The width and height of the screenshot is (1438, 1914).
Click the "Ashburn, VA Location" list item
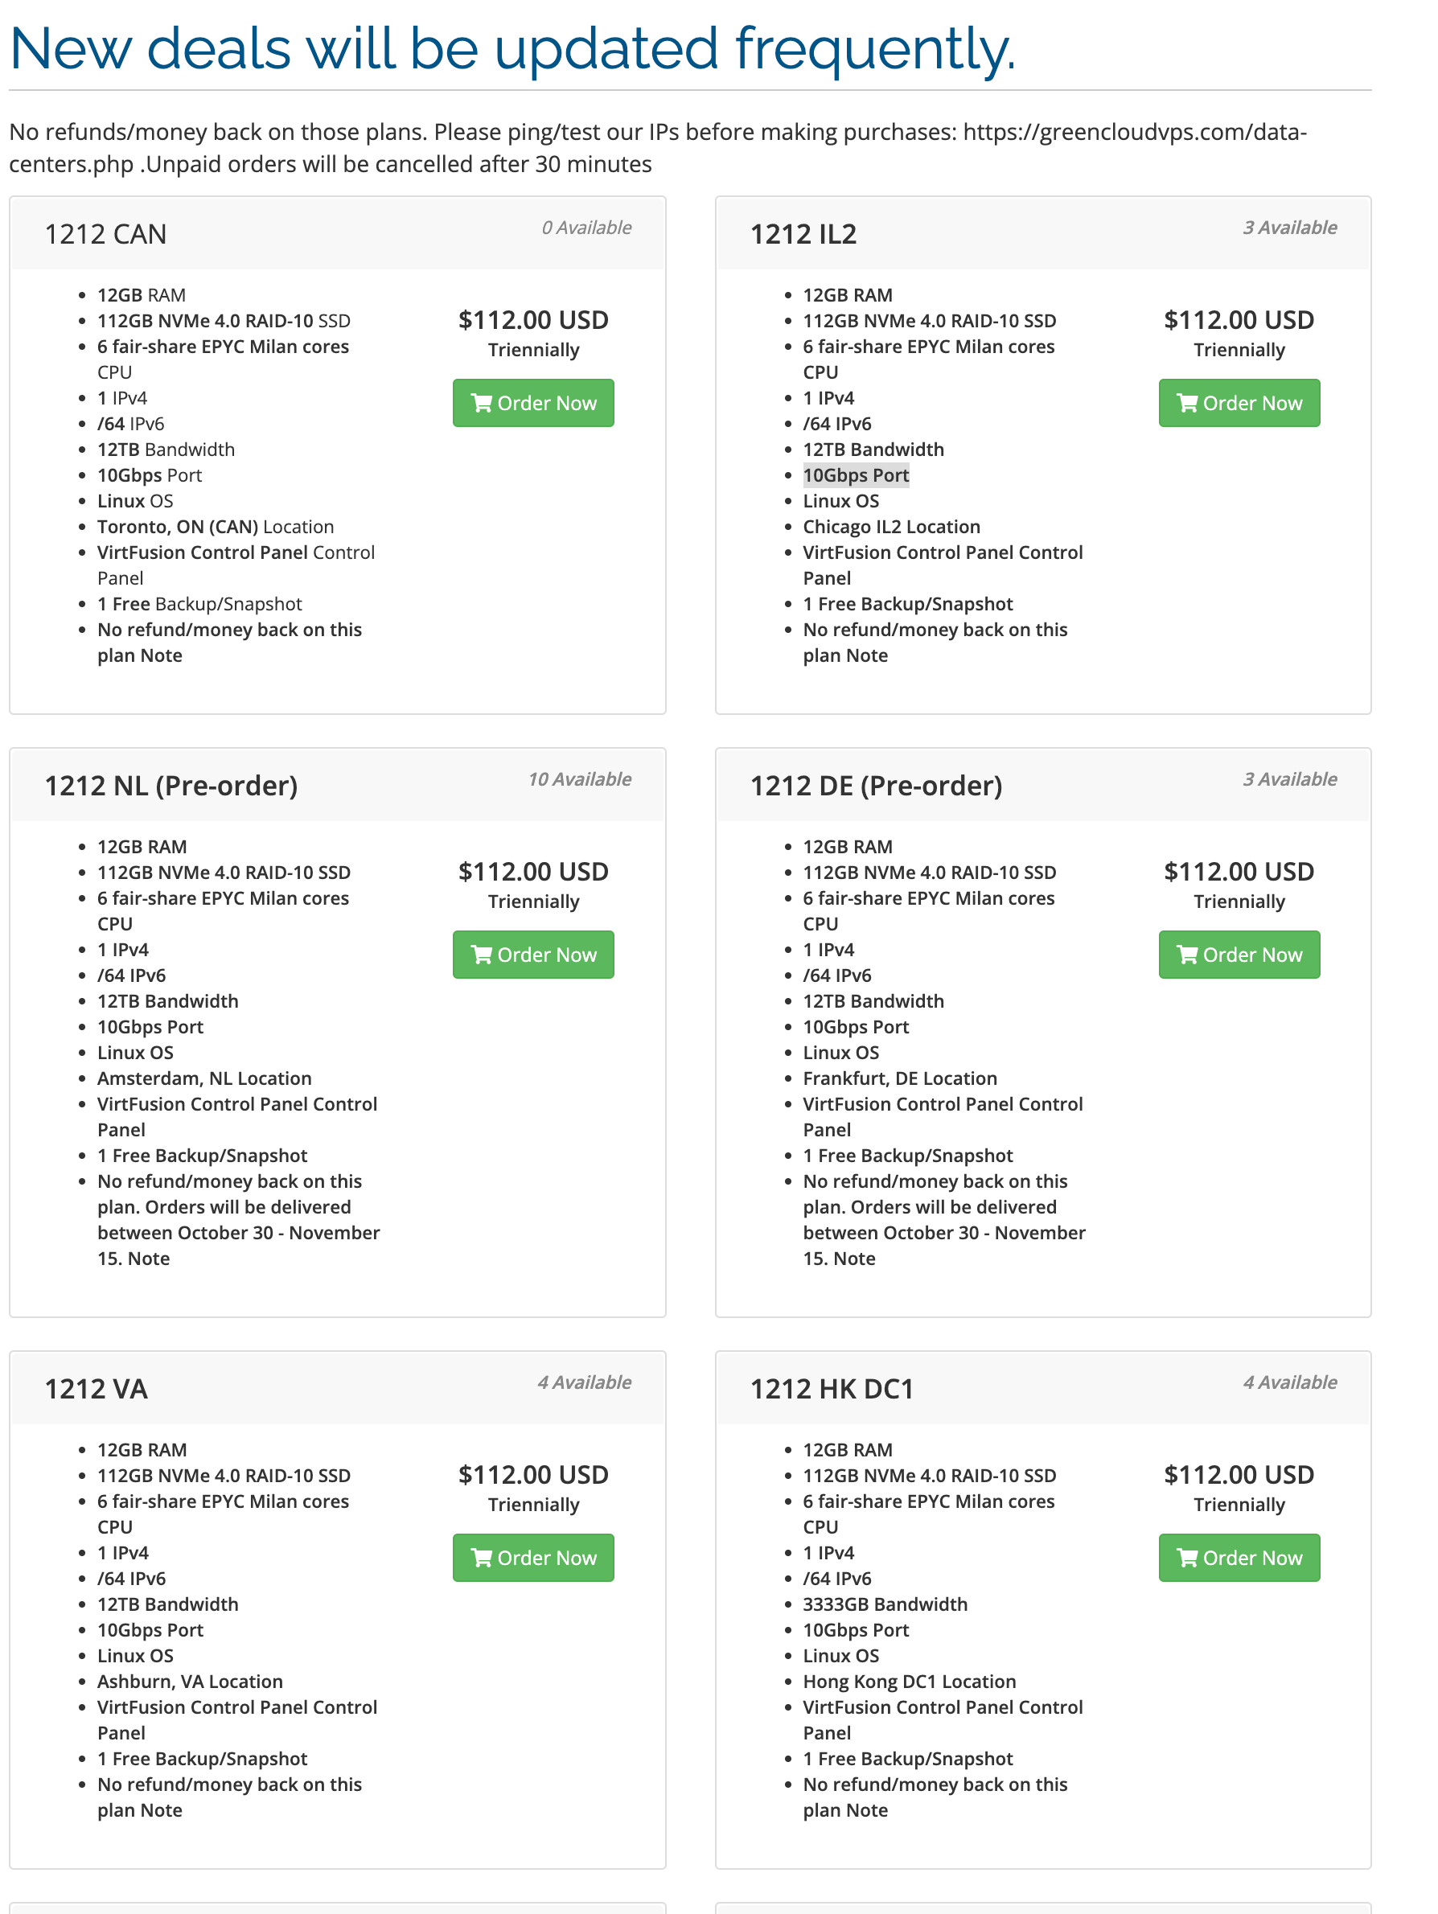point(190,1682)
